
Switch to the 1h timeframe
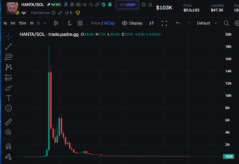click(x=32, y=23)
